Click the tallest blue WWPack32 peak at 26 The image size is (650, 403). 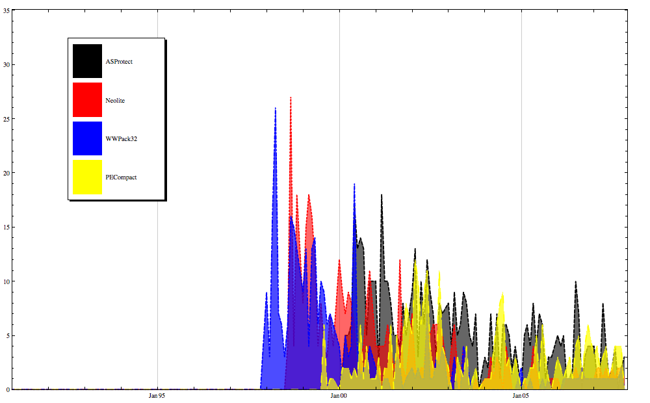click(275, 109)
